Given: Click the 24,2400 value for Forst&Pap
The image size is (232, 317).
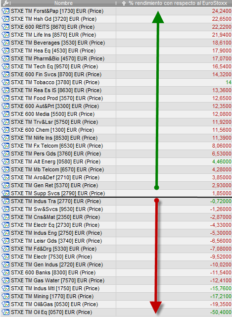Looking at the screenshot, I should [x=222, y=11].
